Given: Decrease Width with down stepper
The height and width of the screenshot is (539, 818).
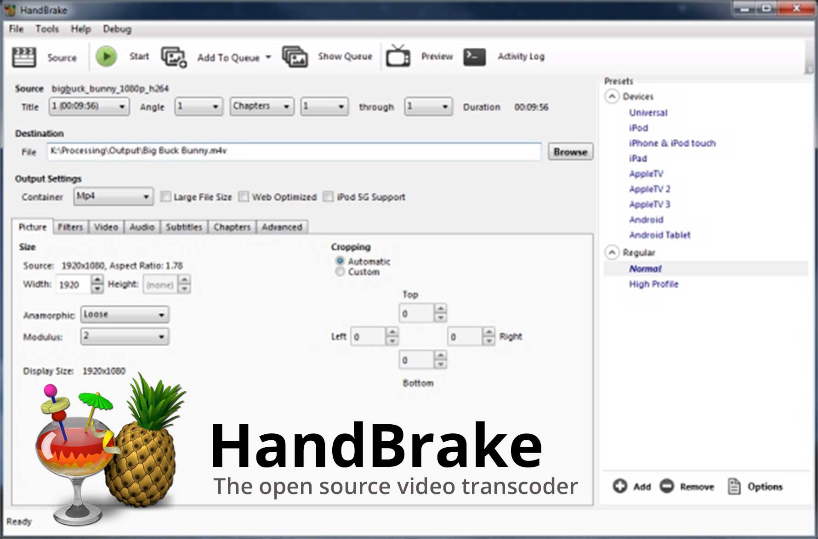Looking at the screenshot, I should pos(97,289).
